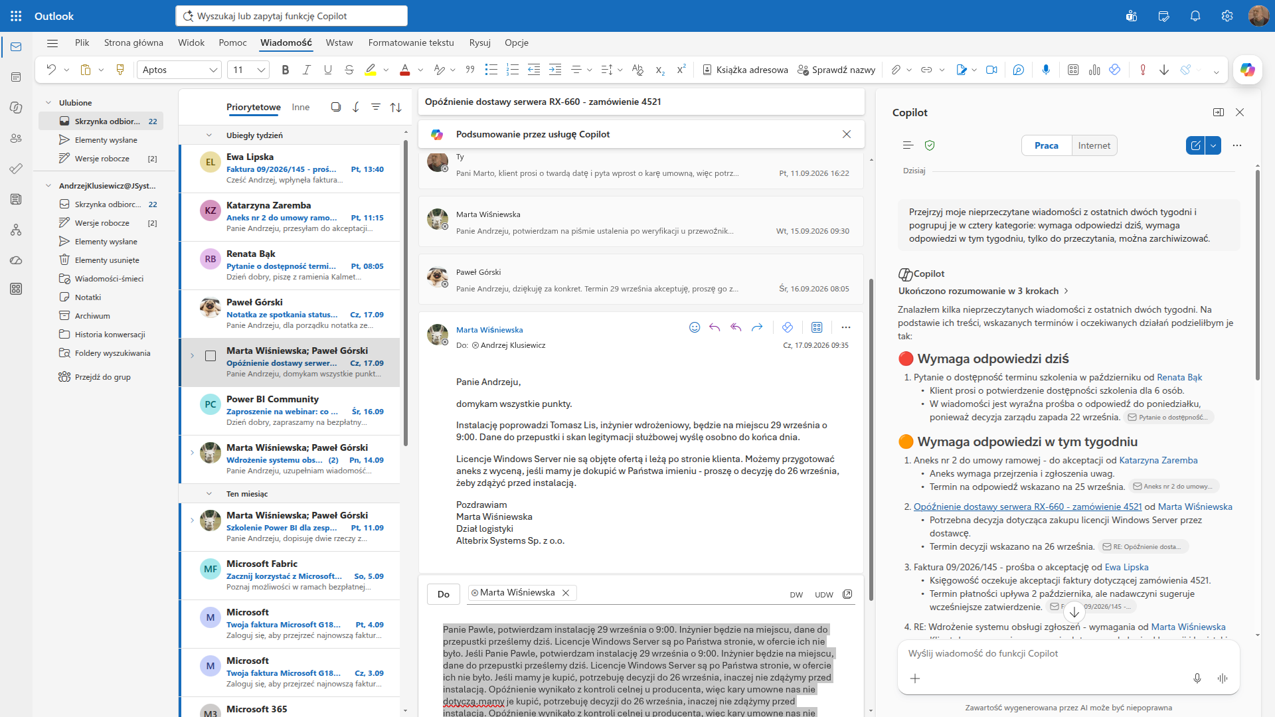
Task: Insert a bulleted list
Action: pyautogui.click(x=491, y=70)
